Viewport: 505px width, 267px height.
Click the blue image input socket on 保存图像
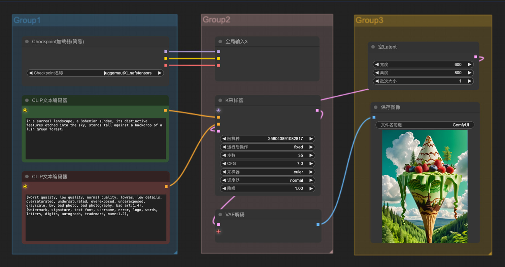click(374, 118)
